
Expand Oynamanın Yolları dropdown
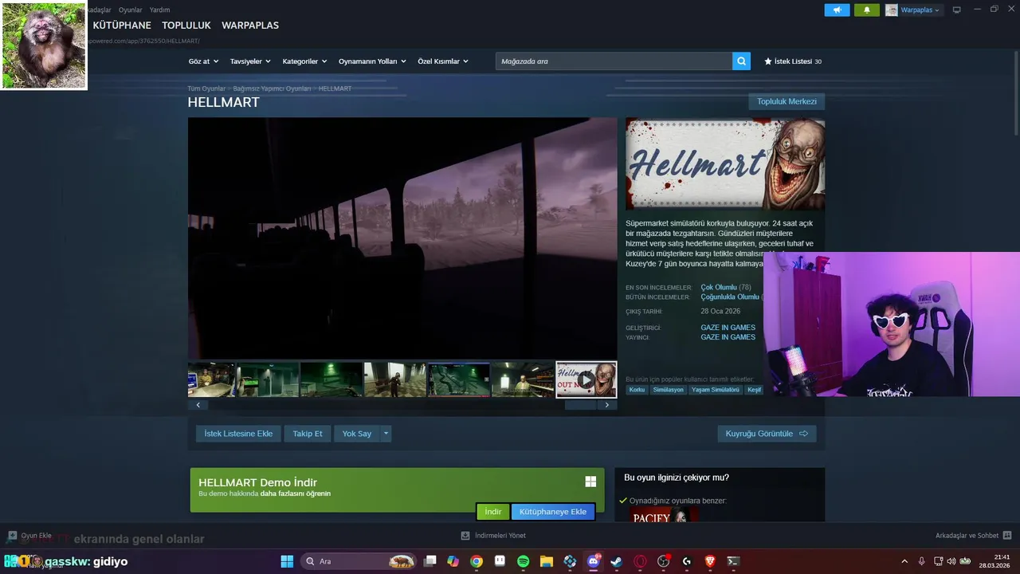(x=372, y=61)
